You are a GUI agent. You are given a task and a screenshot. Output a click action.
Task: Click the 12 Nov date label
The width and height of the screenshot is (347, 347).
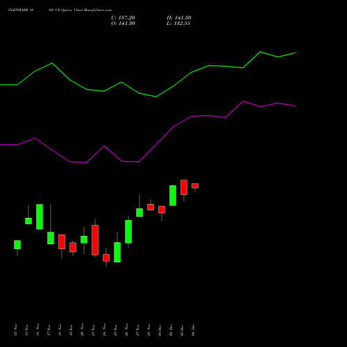click(x=15, y=330)
